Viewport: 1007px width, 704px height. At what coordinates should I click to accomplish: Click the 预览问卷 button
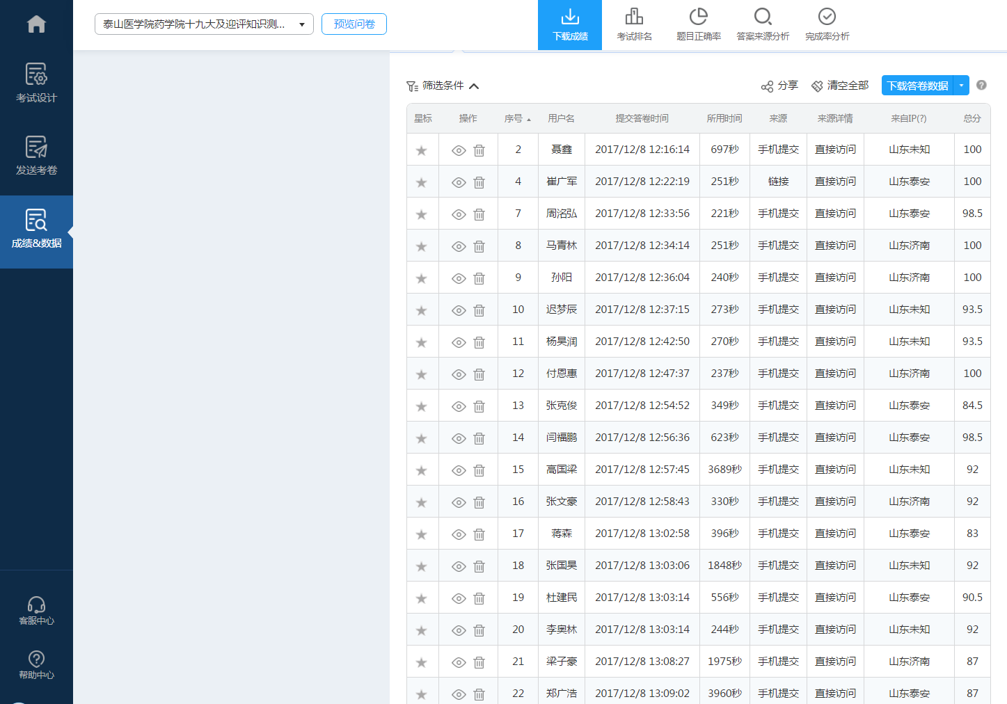(x=354, y=24)
